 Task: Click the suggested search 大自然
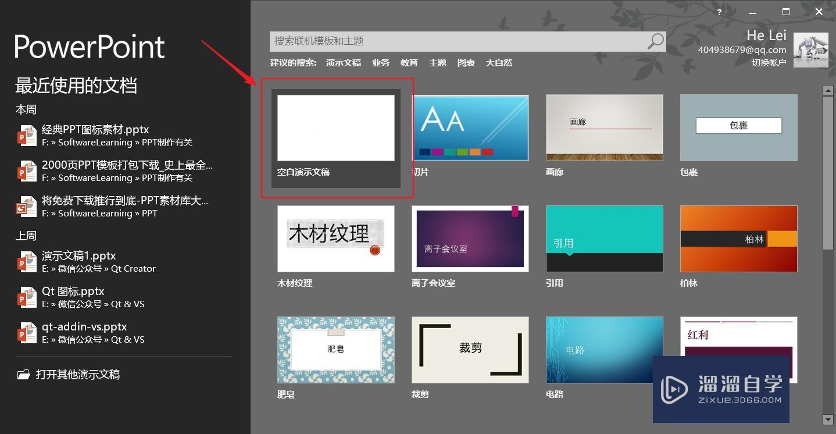click(498, 62)
